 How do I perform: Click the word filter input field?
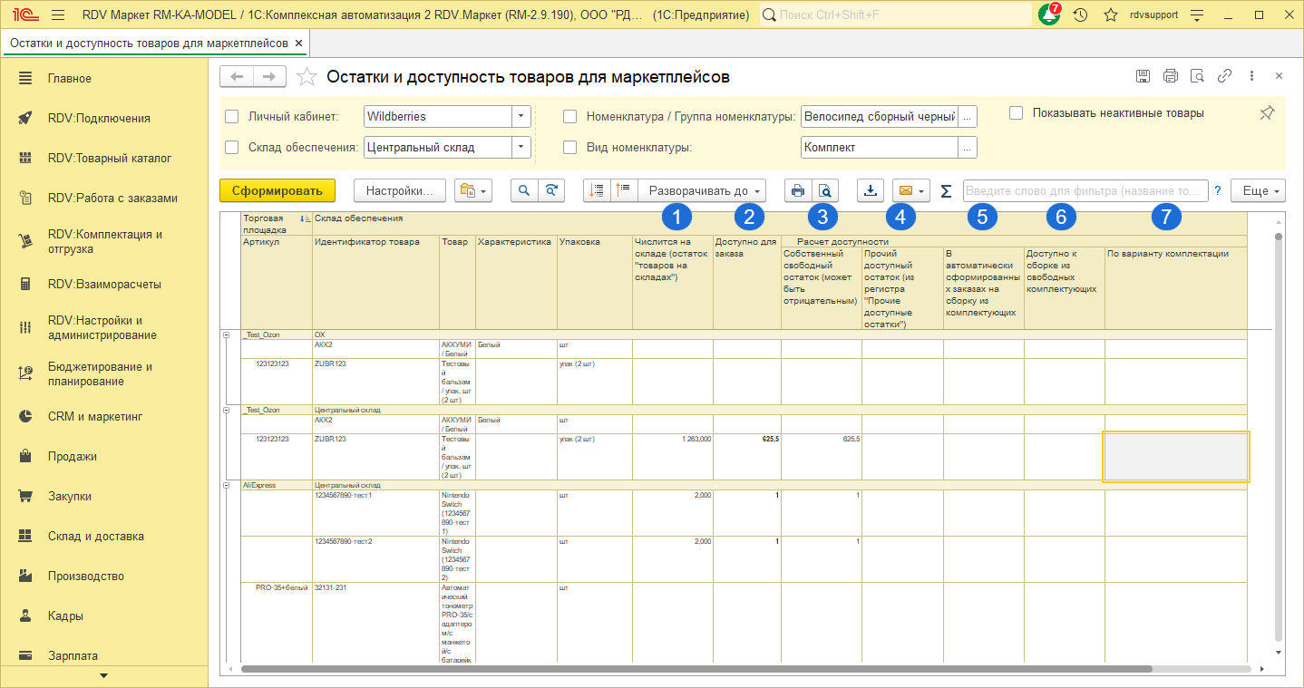click(1085, 191)
